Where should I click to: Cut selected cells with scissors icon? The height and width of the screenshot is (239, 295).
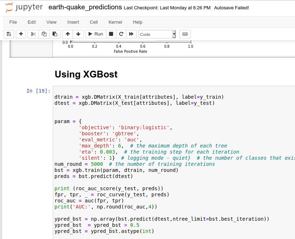click(x=33, y=34)
